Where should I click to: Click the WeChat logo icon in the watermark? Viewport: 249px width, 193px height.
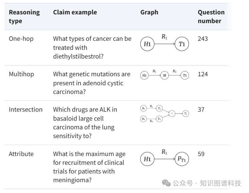pos(167,183)
